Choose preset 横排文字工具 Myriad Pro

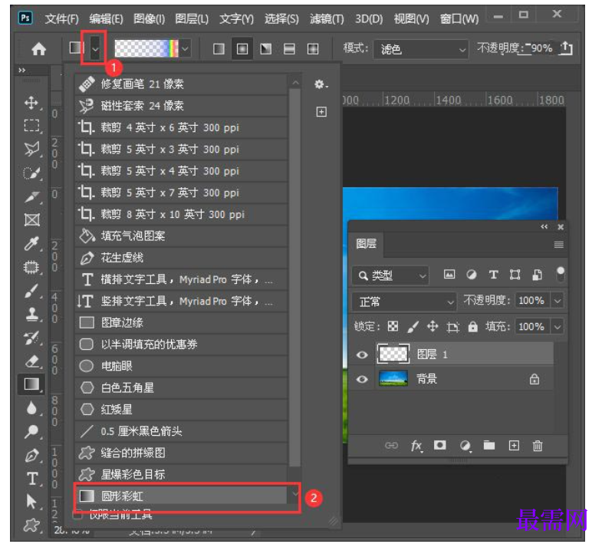coord(181,279)
